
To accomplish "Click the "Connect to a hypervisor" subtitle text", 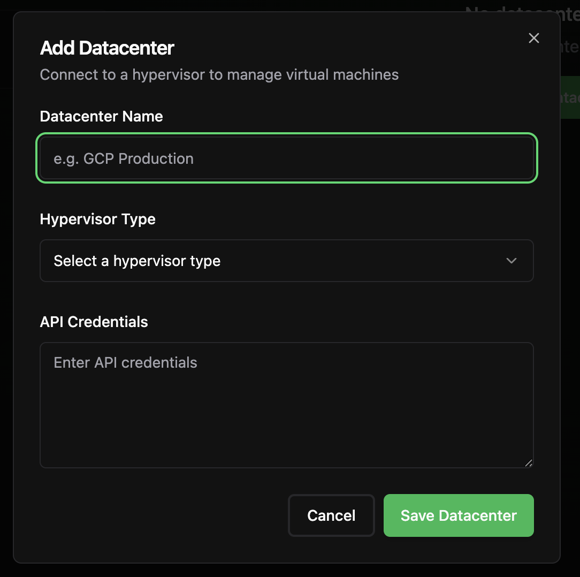I will click(x=219, y=74).
